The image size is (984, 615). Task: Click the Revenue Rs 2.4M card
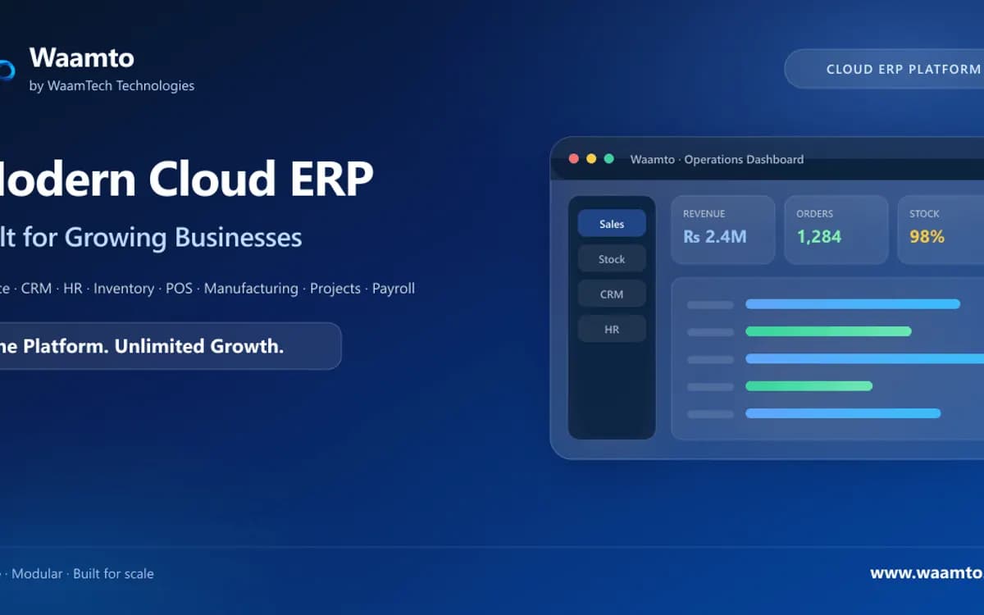coord(722,230)
